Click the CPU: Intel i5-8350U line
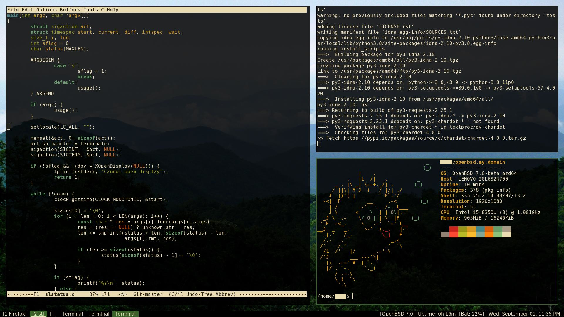 pos(491,212)
